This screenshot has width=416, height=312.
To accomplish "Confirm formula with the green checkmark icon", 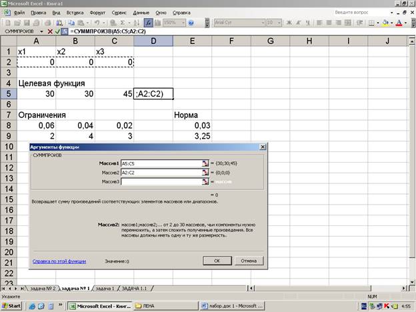I will (x=57, y=31).
